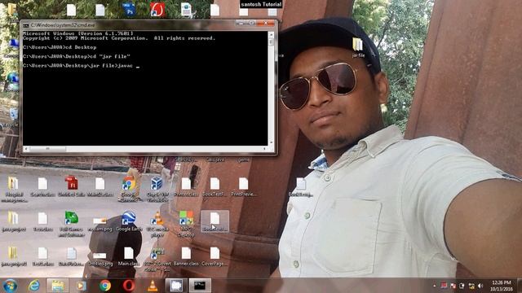Open Windows Media Player from the taskbar
The height and width of the screenshot is (293, 522).
point(81,286)
